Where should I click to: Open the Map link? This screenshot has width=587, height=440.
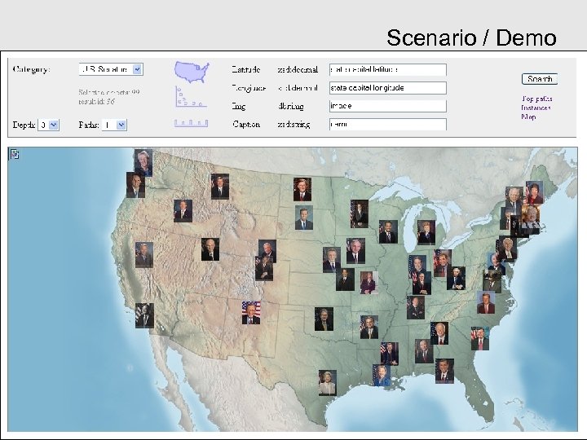coord(528,117)
